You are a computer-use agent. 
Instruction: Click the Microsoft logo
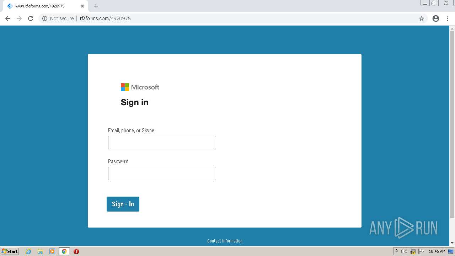(140, 87)
